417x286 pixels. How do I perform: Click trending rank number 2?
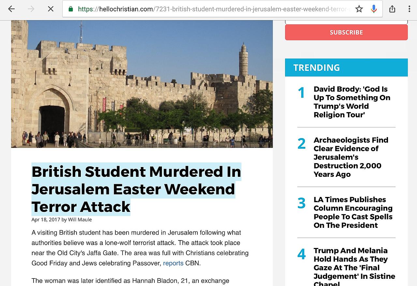[301, 144]
